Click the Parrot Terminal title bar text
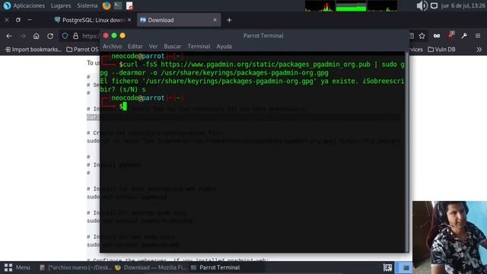Screen dimensions: 487x274 [263, 36]
